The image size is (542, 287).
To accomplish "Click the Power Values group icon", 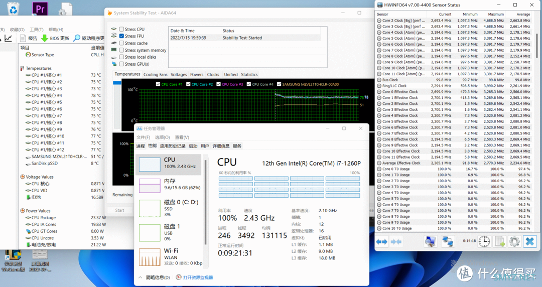I will pos(23,211).
